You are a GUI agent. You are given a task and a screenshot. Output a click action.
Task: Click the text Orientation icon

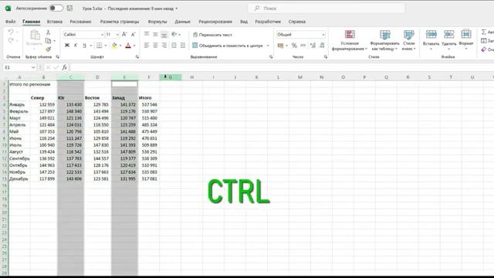(174, 34)
